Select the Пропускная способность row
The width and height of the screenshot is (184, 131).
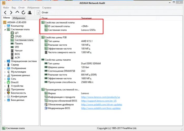(69, 82)
